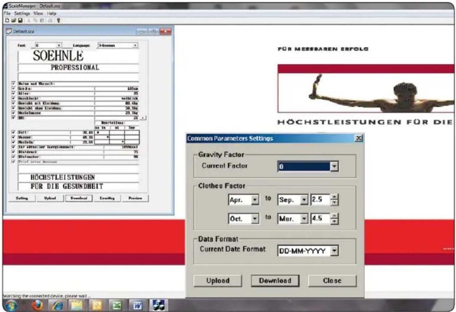Open the Windows Start orb
Screen dimensions: 456x312
[x=11, y=305]
